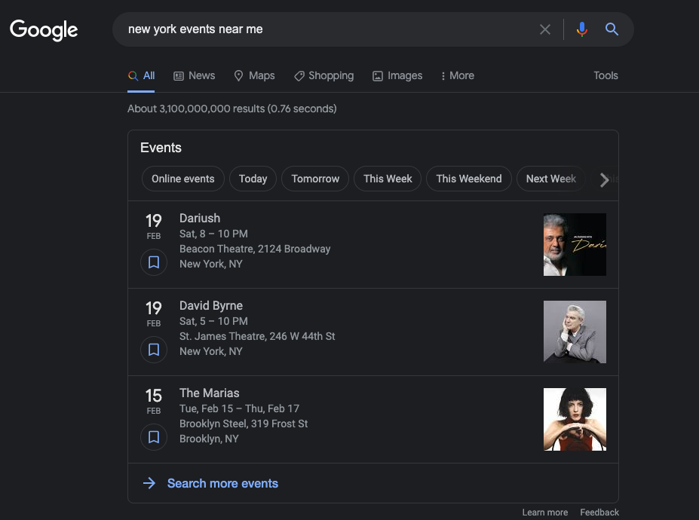Image resolution: width=699 pixels, height=520 pixels.
Task: Open the Google logo homepage
Action: pos(44,29)
